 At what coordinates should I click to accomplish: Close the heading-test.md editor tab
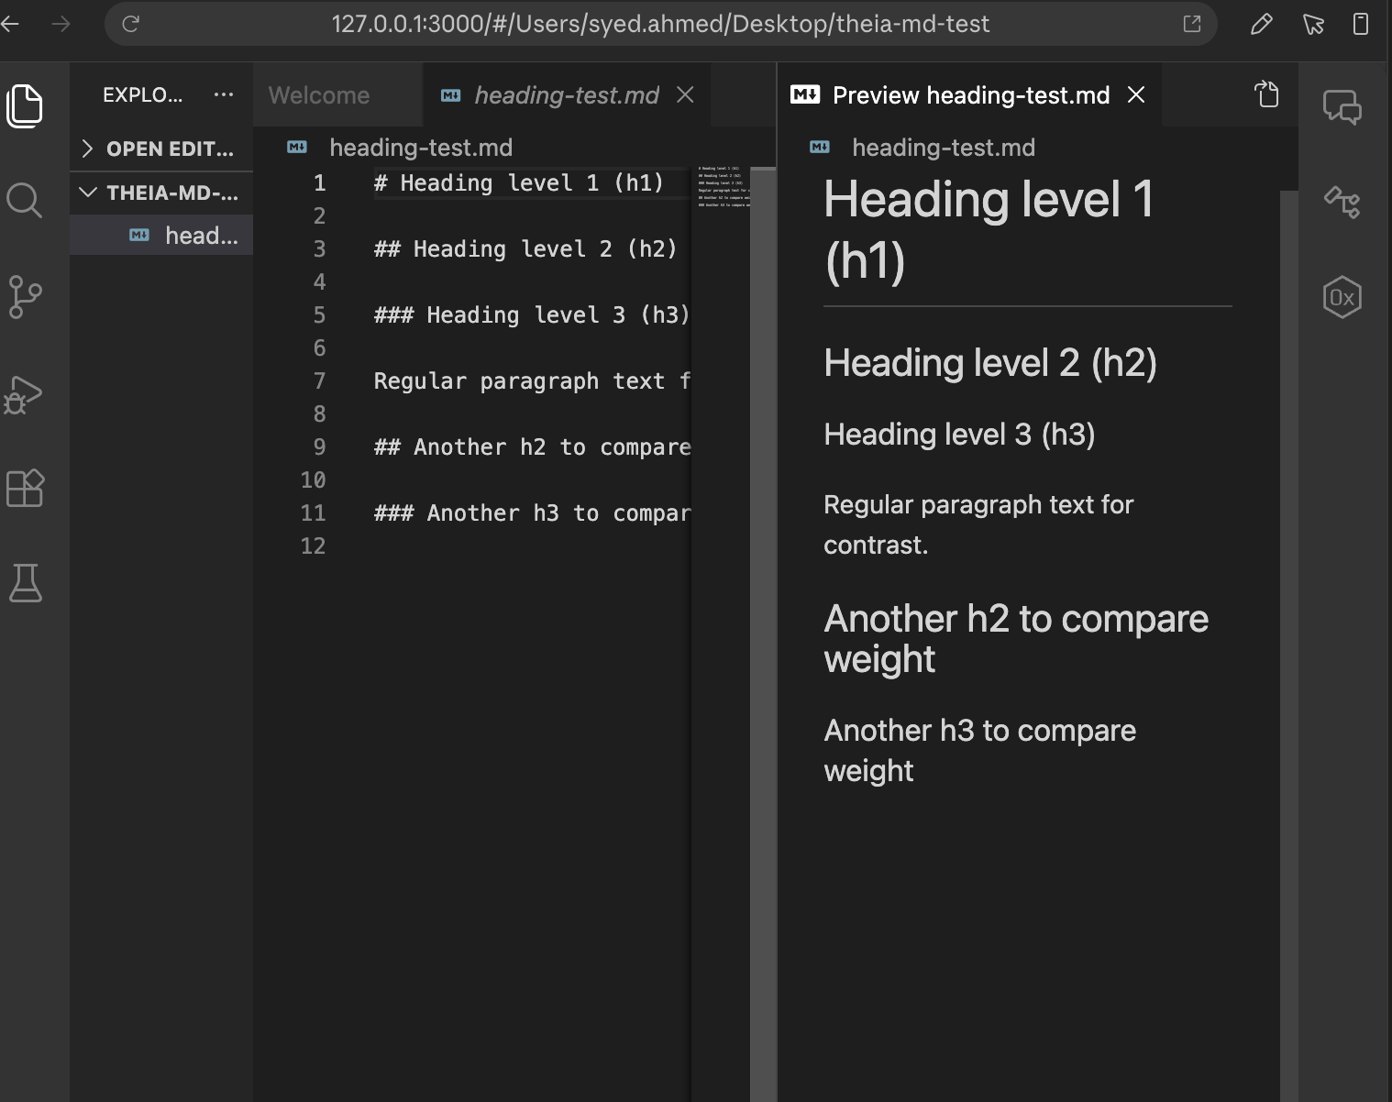[x=685, y=94]
